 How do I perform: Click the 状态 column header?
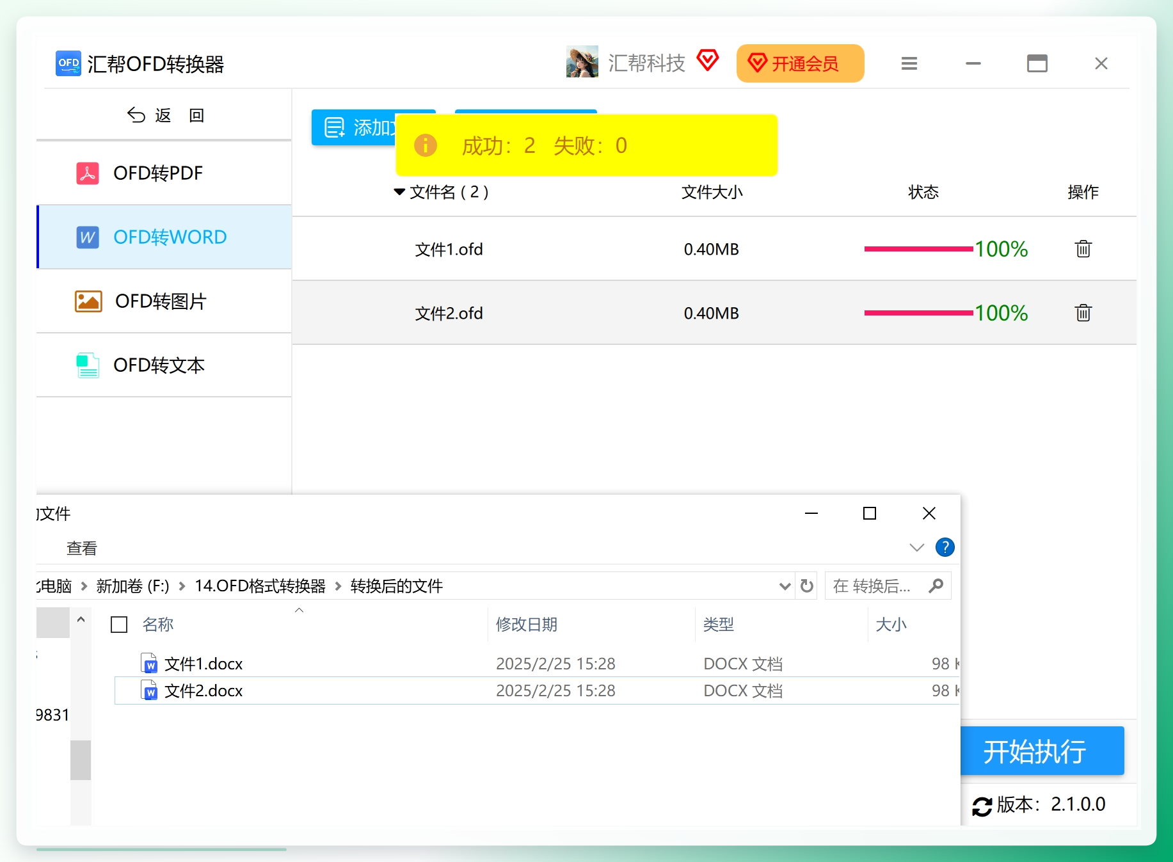tap(923, 192)
